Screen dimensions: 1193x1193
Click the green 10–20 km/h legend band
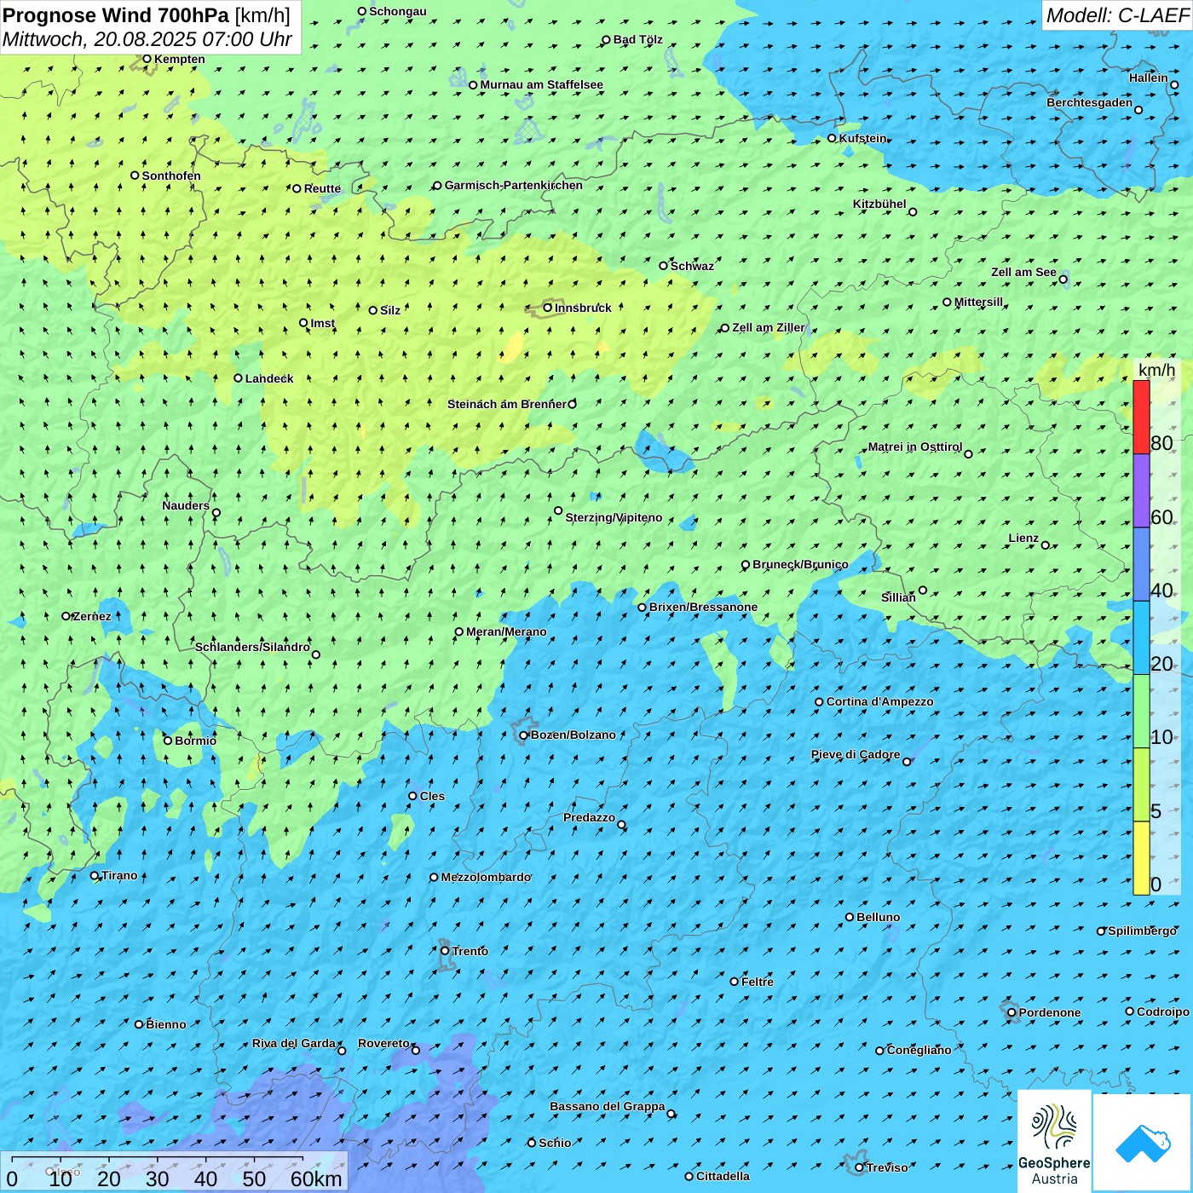click(x=1141, y=712)
